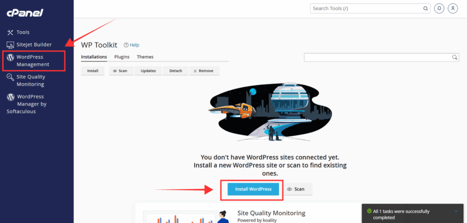Click the Remove button
The image size is (467, 223).
click(x=204, y=71)
